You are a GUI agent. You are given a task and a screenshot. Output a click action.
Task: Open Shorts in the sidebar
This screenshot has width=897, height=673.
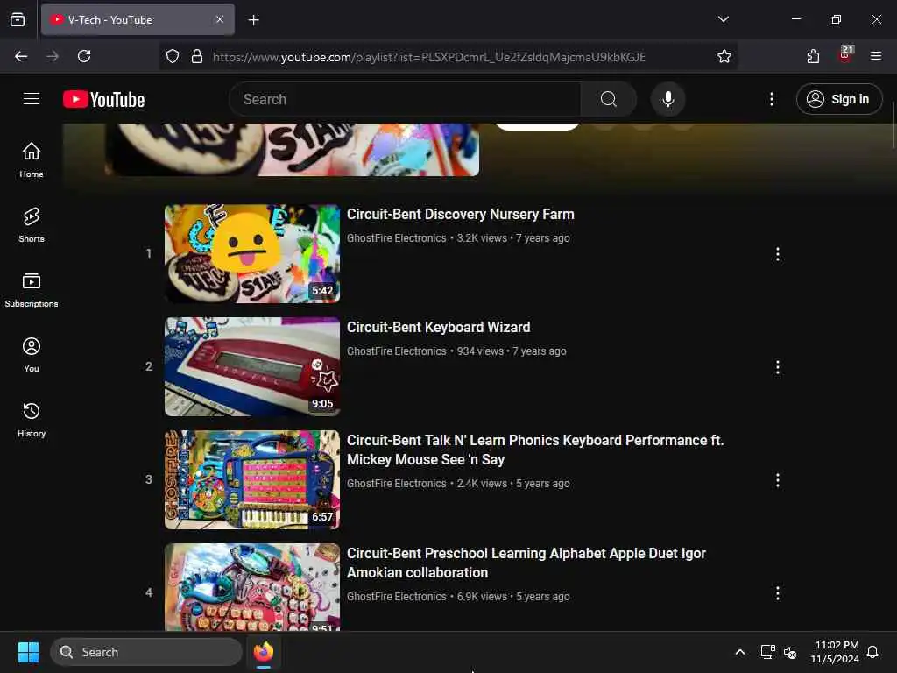[x=32, y=225]
